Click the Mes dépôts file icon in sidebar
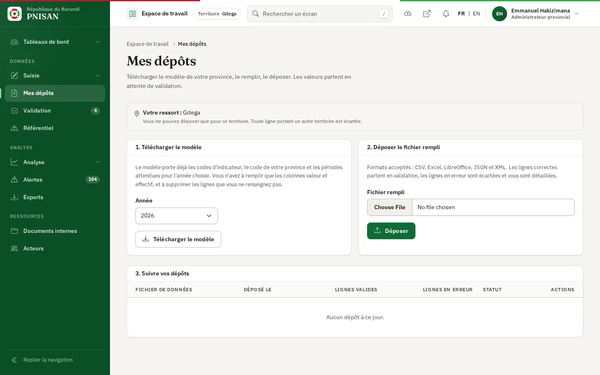600x375 pixels. click(x=14, y=93)
